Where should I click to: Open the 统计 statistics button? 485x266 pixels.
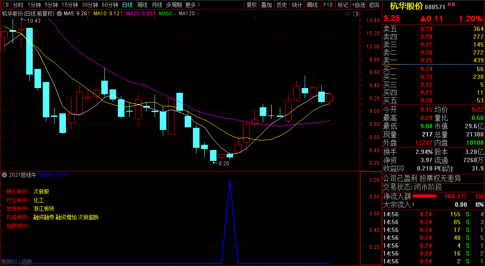coord(296,5)
